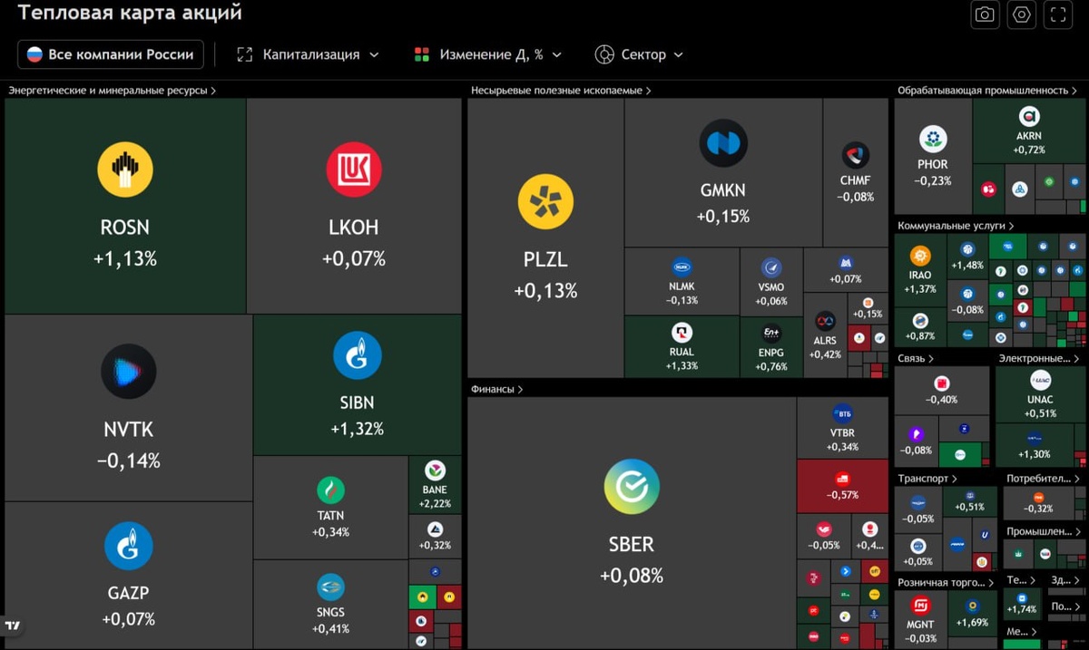Expand the Финансы sector header
This screenshot has height=650, width=1089.
tap(496, 389)
